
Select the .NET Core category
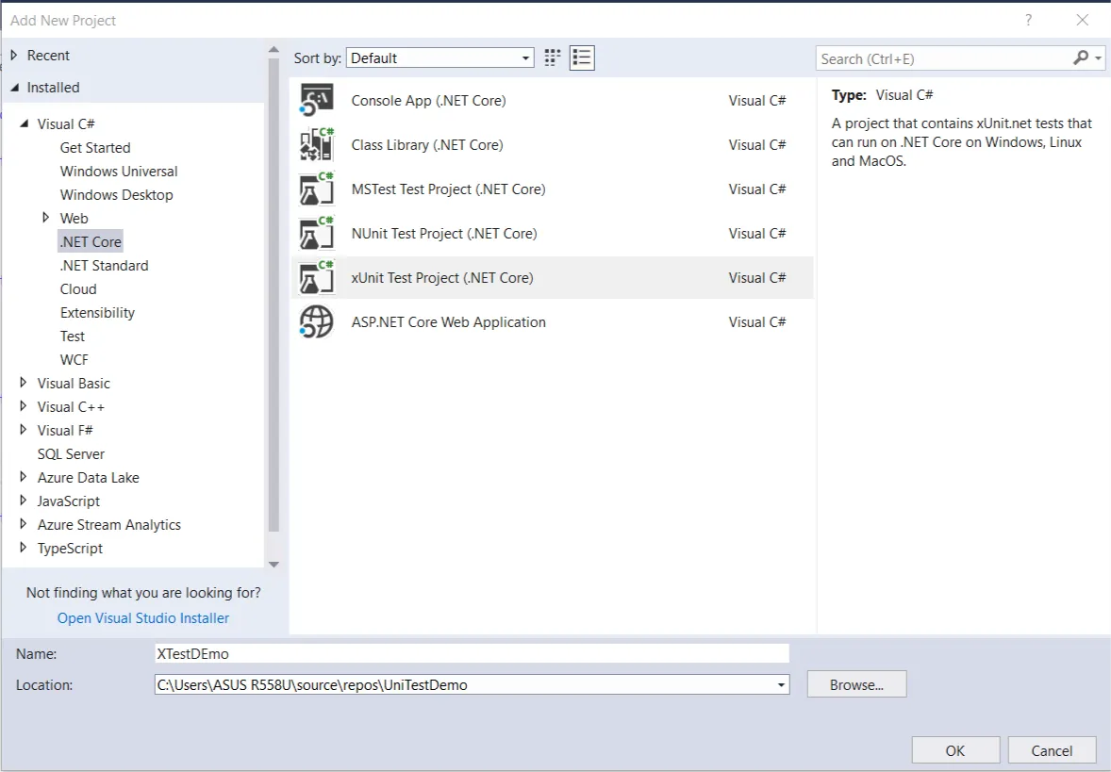tap(90, 241)
